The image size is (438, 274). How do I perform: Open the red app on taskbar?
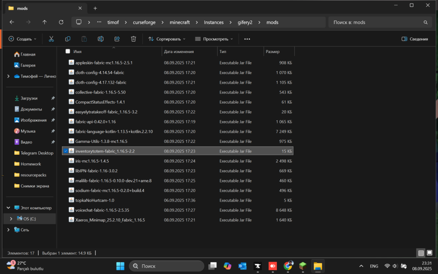[272, 266]
